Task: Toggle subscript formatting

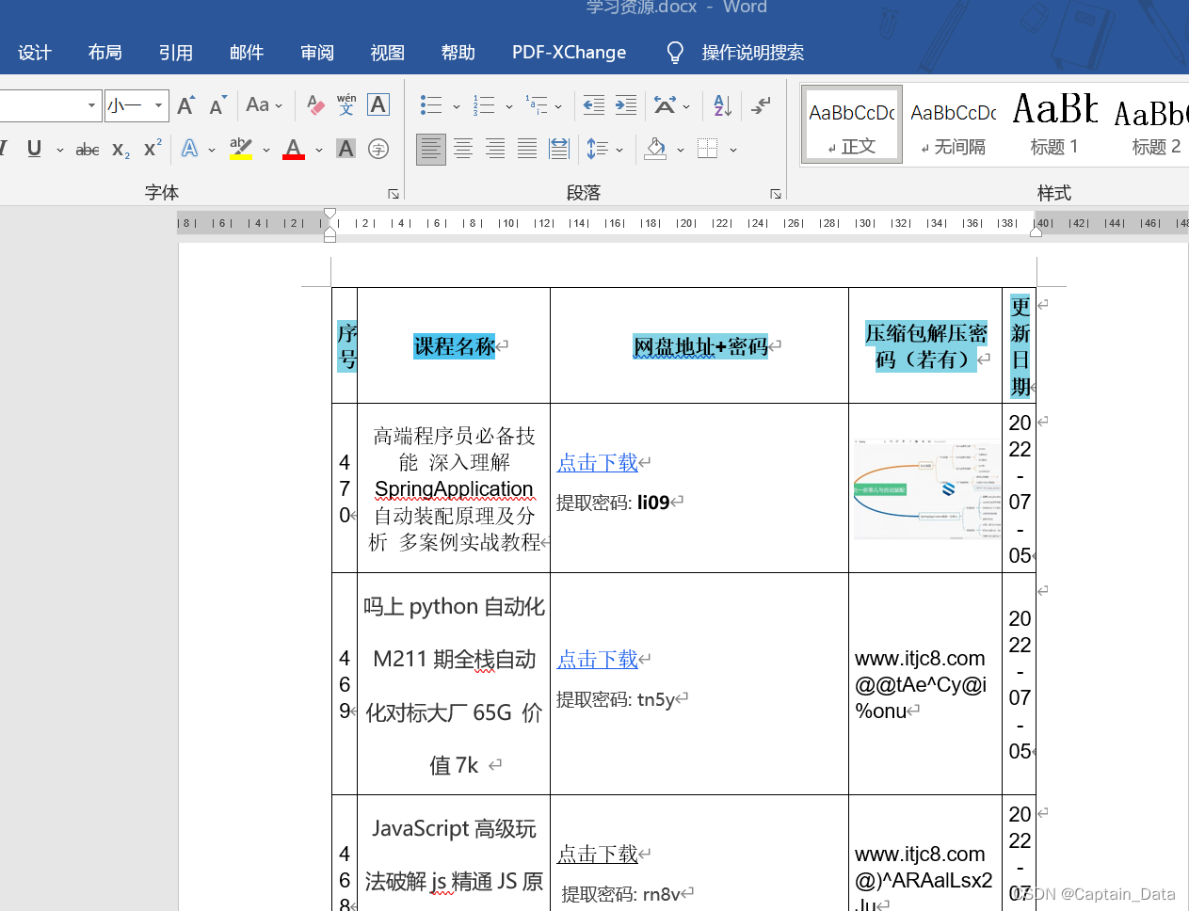Action: coord(121,149)
